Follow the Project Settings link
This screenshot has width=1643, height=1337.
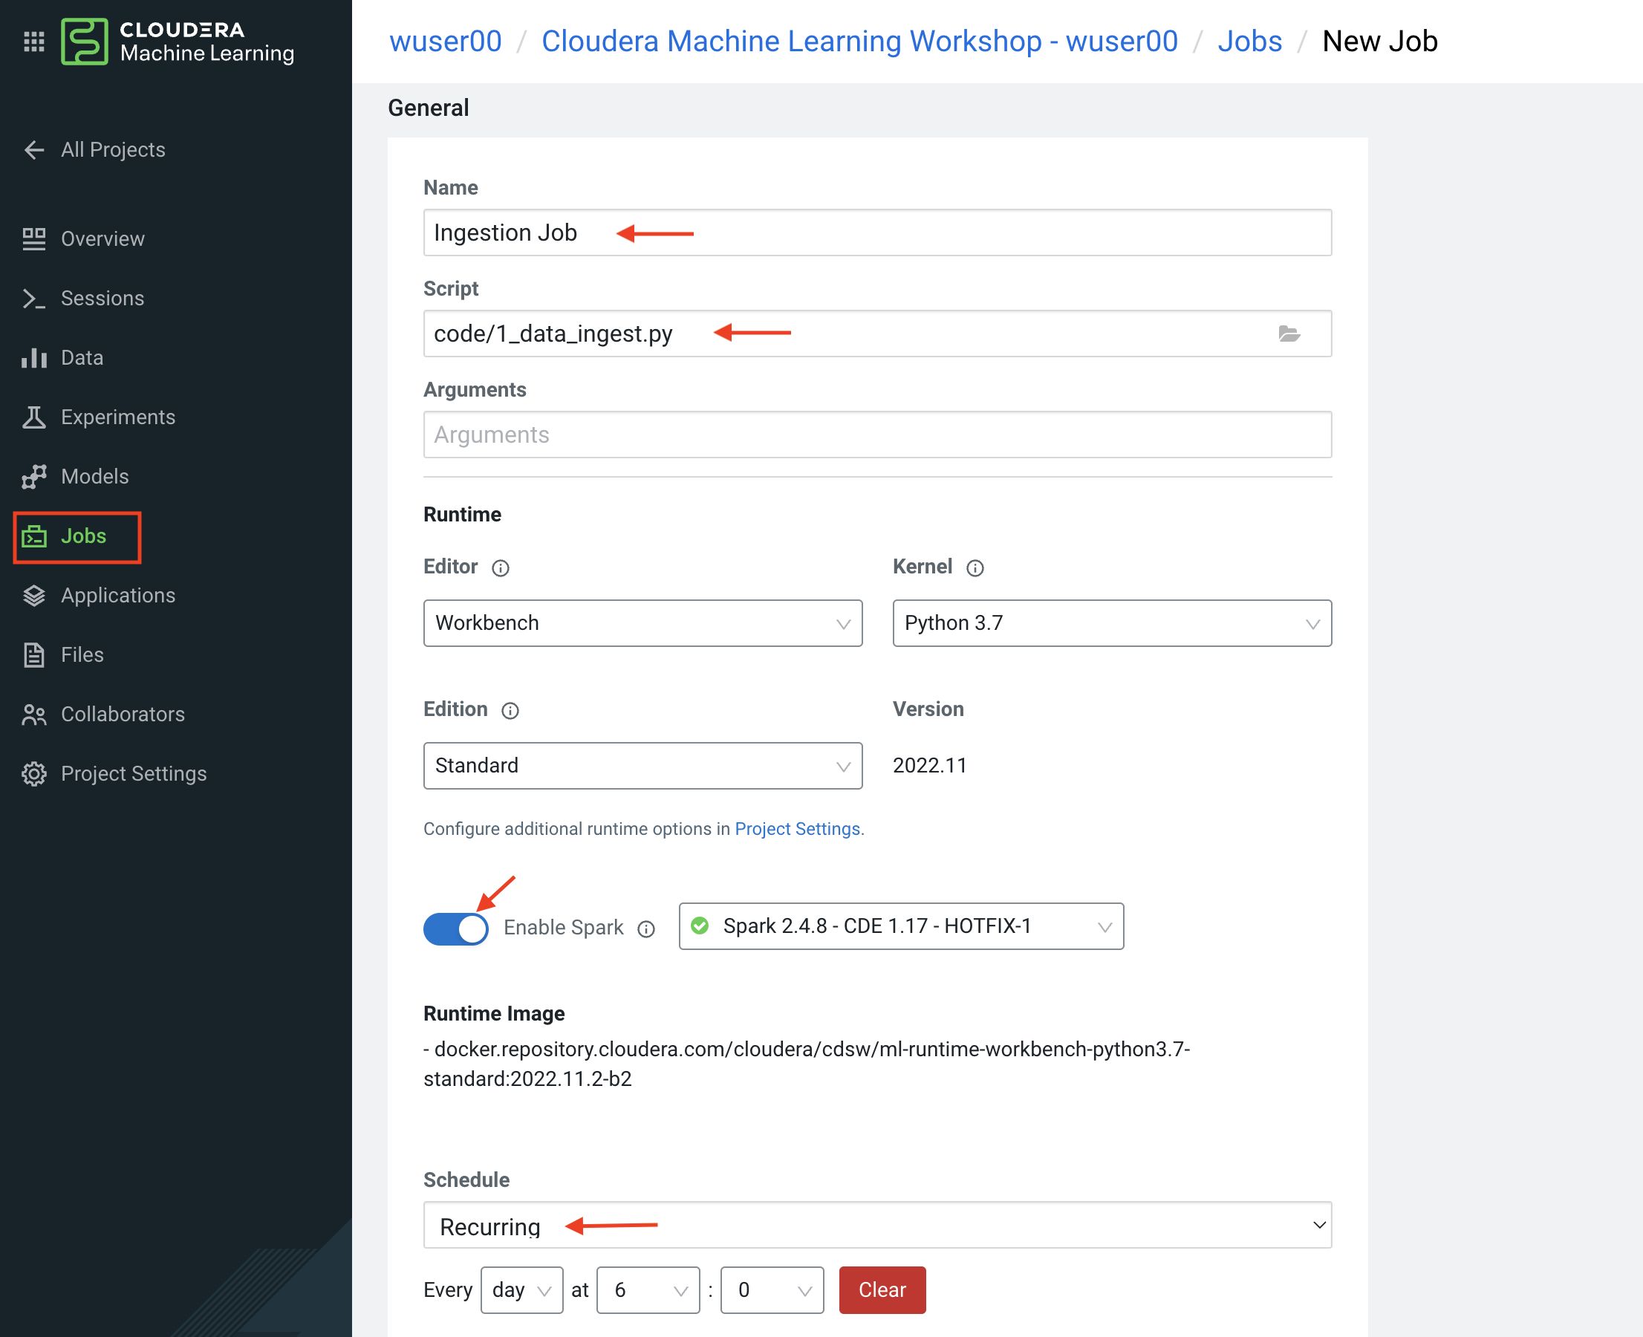(x=796, y=829)
